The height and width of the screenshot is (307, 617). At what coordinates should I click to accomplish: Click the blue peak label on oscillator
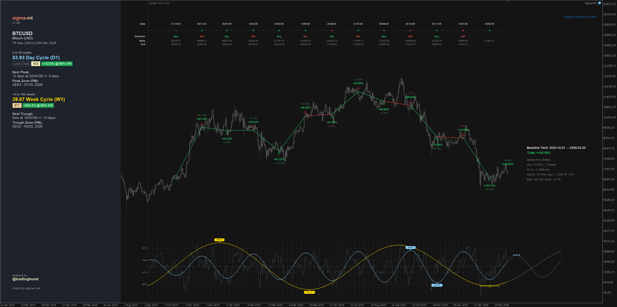click(410, 247)
